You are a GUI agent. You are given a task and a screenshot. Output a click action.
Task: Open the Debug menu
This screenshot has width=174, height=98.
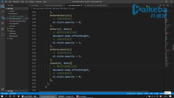[x=32, y=2]
